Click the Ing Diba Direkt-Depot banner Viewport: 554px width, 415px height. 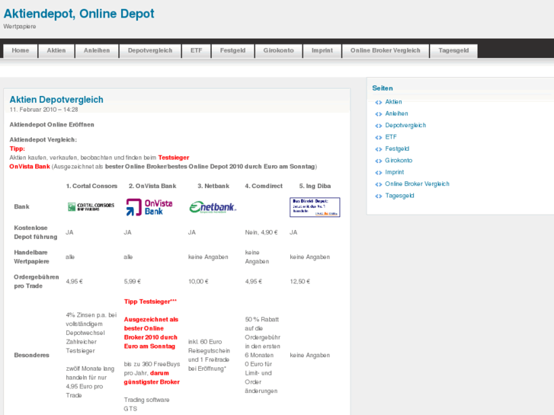[315, 207]
